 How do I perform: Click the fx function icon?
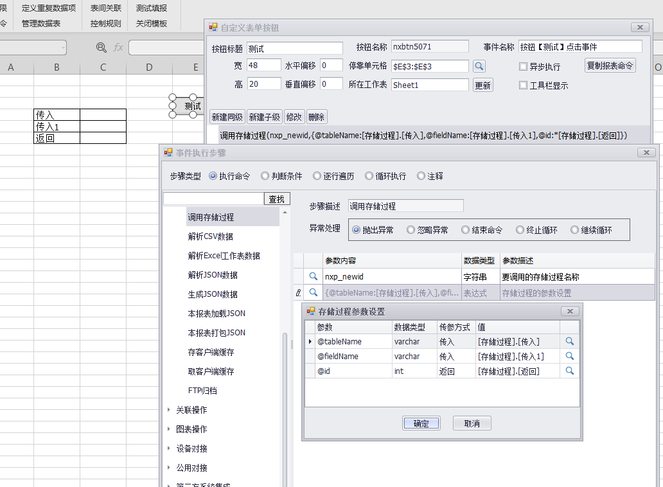click(118, 48)
